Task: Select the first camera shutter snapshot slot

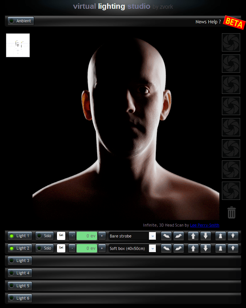Action: (x=231, y=42)
